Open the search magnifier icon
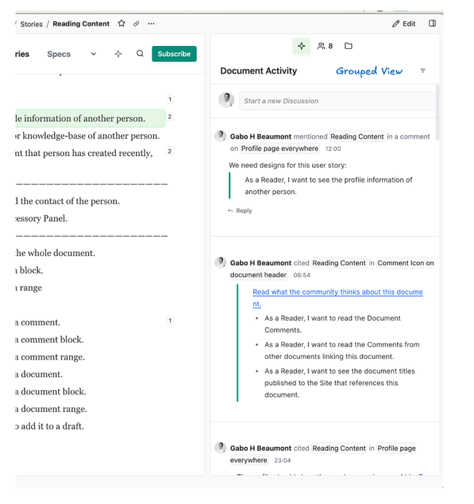 tap(140, 54)
